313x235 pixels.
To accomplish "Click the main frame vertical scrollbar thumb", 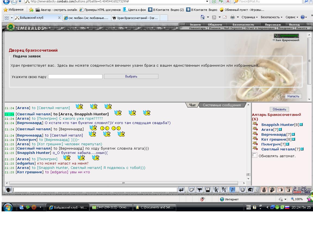I will [309, 61].
